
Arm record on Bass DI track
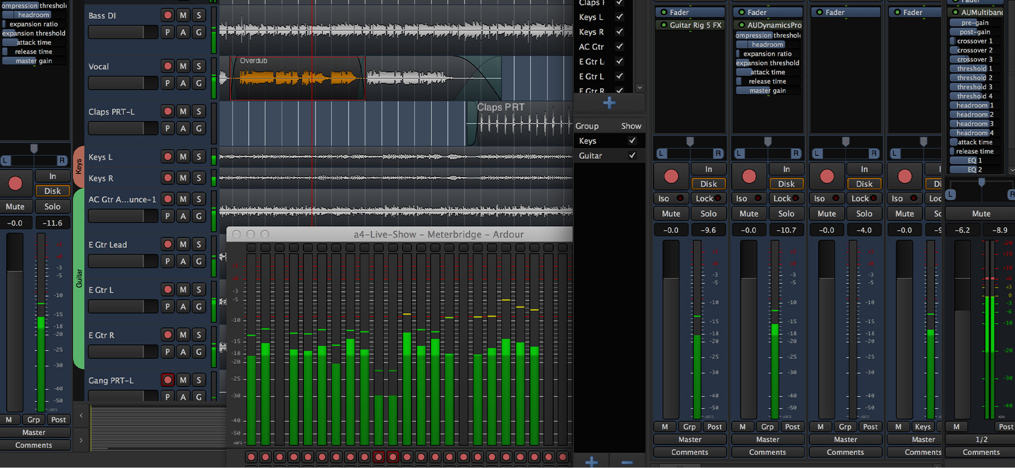pos(167,15)
